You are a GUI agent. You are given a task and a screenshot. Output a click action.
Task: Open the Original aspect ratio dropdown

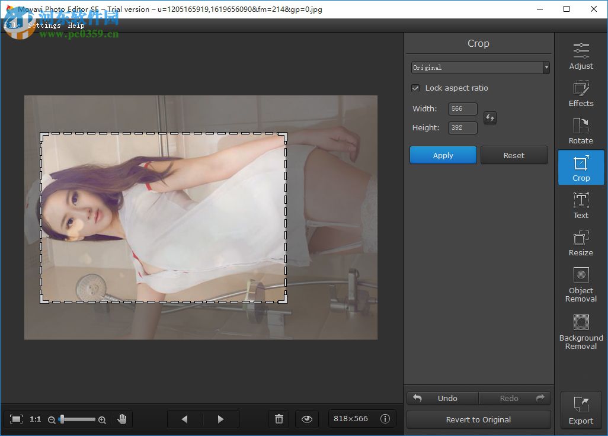point(546,68)
